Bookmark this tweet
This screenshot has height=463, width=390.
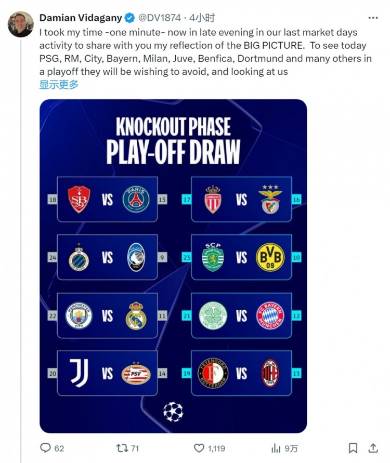point(353,448)
